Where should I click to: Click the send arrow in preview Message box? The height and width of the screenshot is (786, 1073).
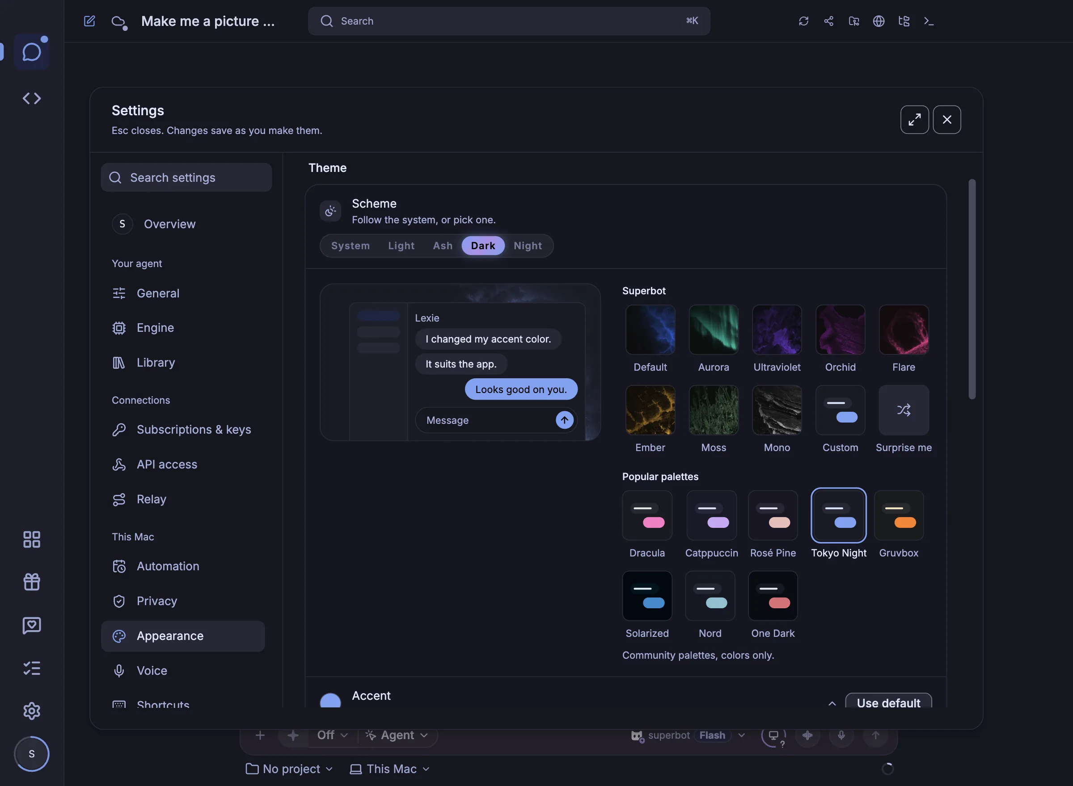tap(564, 420)
